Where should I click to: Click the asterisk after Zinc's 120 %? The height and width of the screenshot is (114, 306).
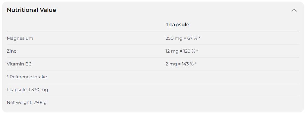[x=197, y=51]
